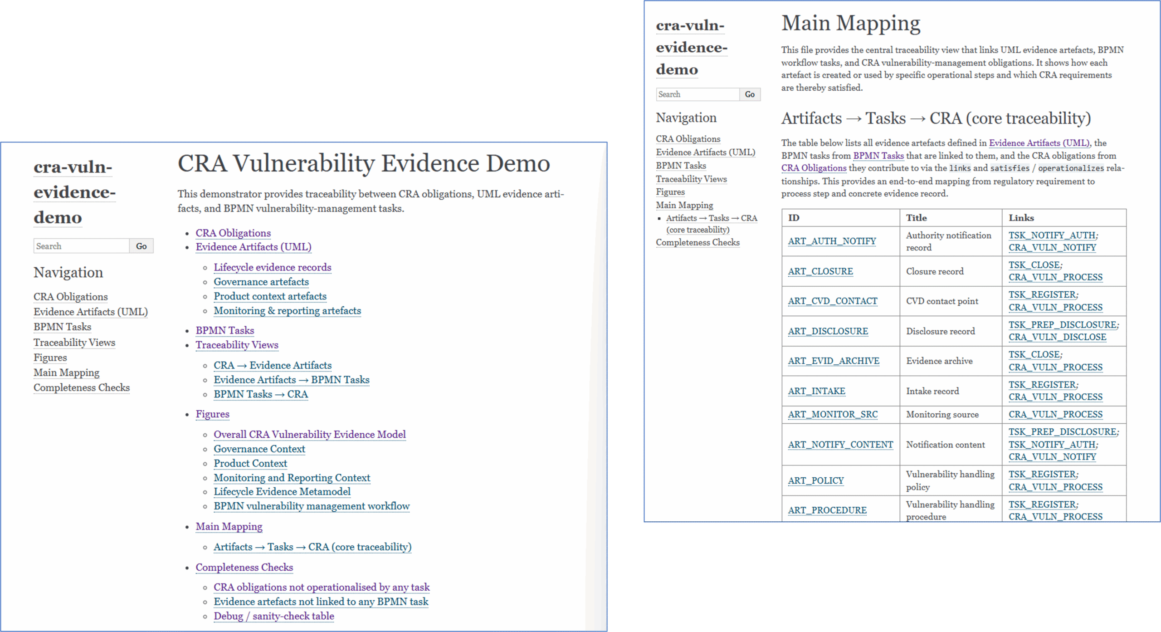This screenshot has height=632, width=1161.
Task: Open Artifacts → Tasks → CRA (core traceability) in the content list
Action: click(x=312, y=547)
